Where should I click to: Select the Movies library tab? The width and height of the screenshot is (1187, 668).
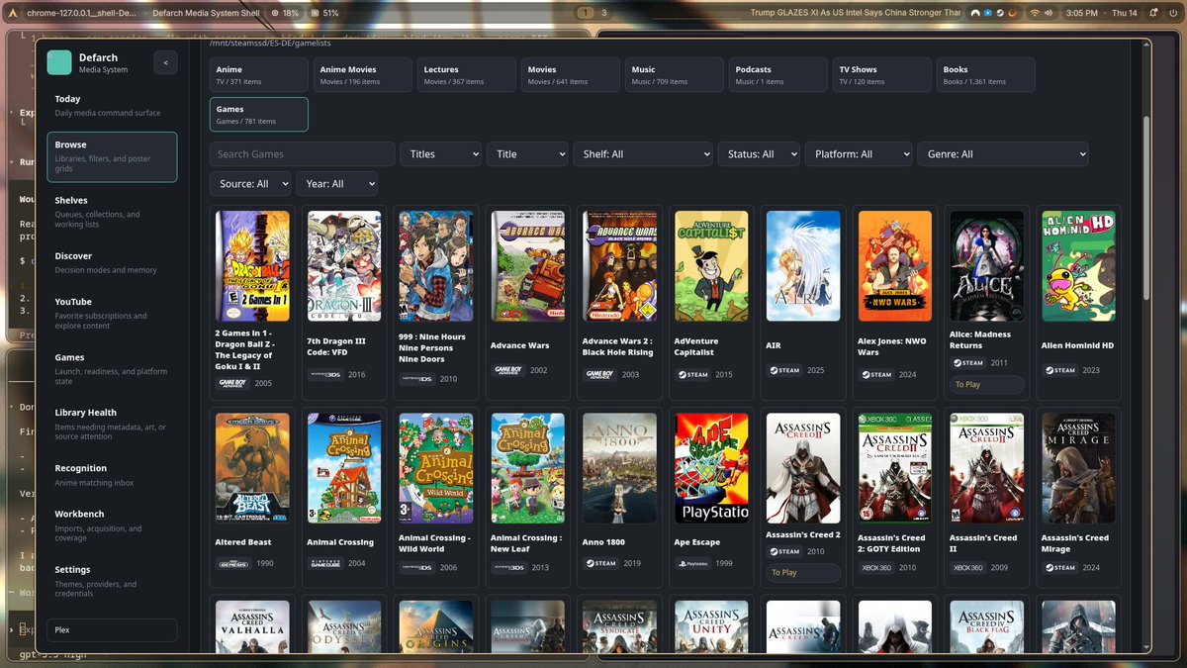click(x=571, y=75)
